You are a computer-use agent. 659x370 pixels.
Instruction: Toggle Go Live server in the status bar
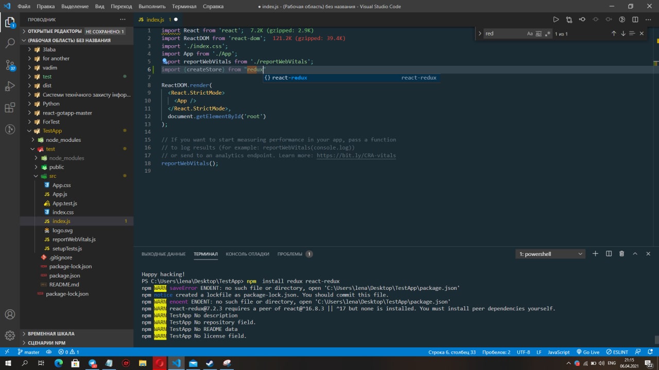588,352
